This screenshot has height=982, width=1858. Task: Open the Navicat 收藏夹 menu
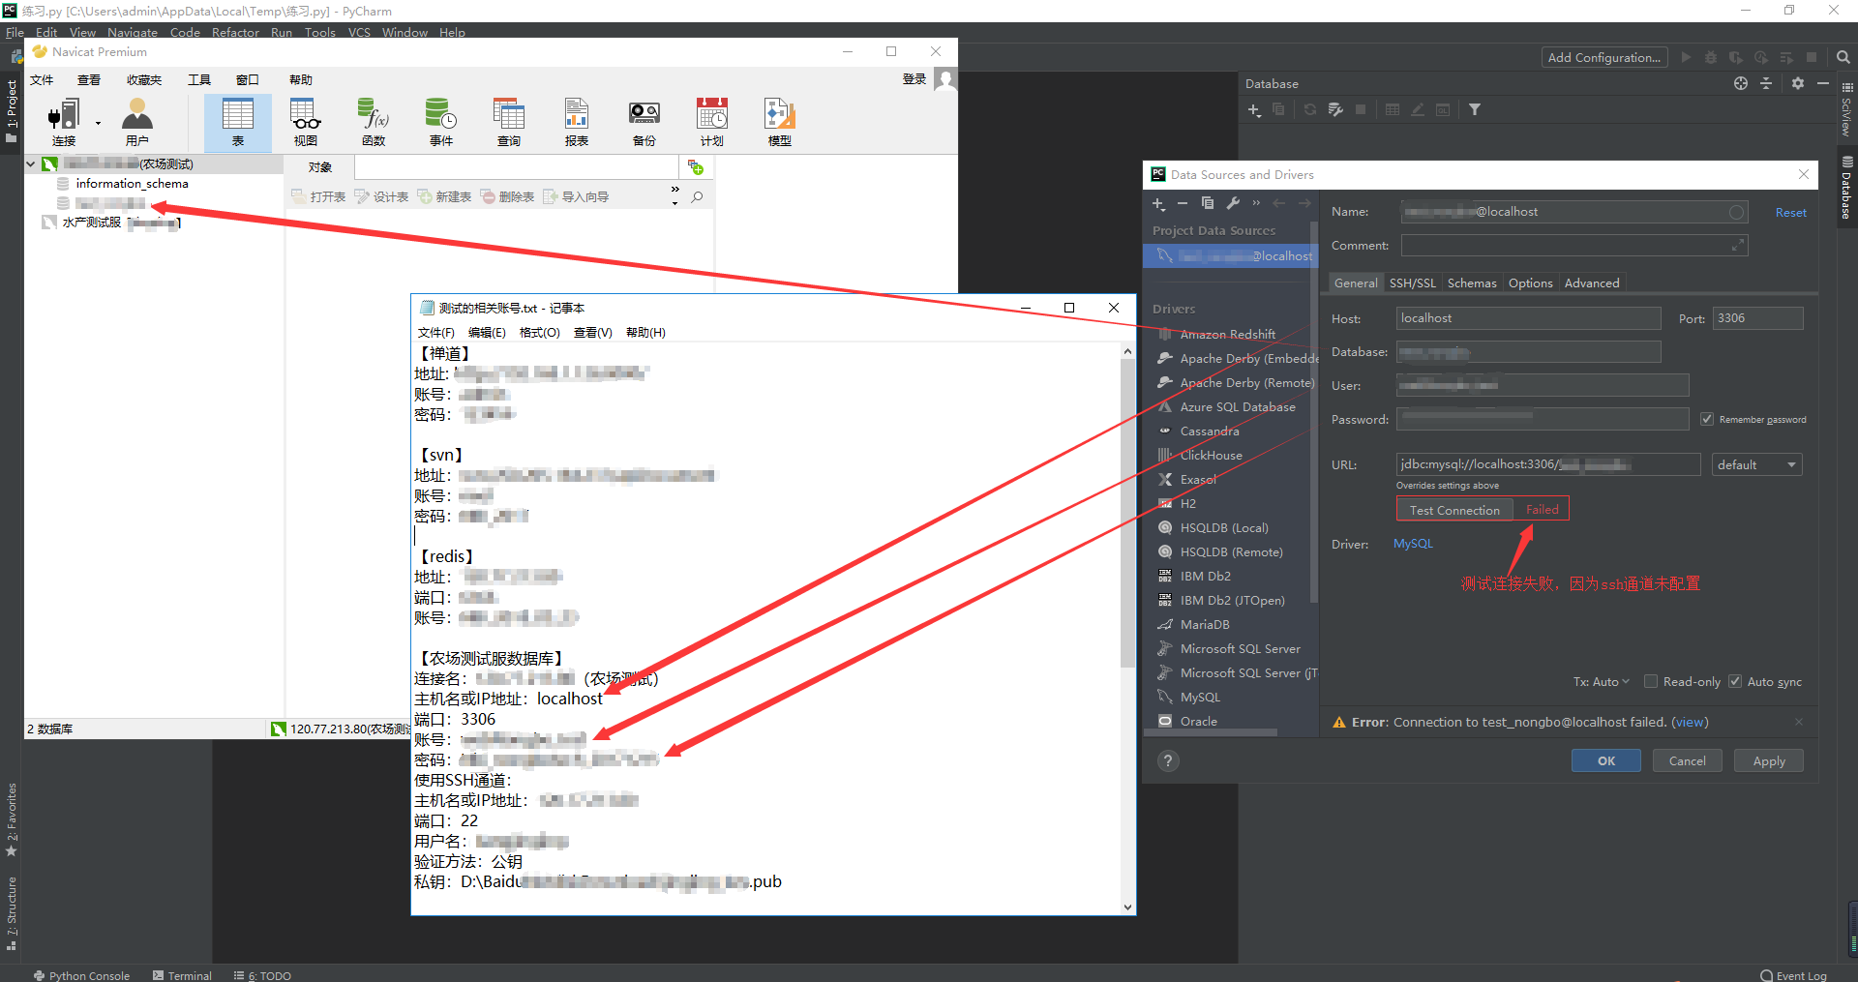tap(144, 79)
